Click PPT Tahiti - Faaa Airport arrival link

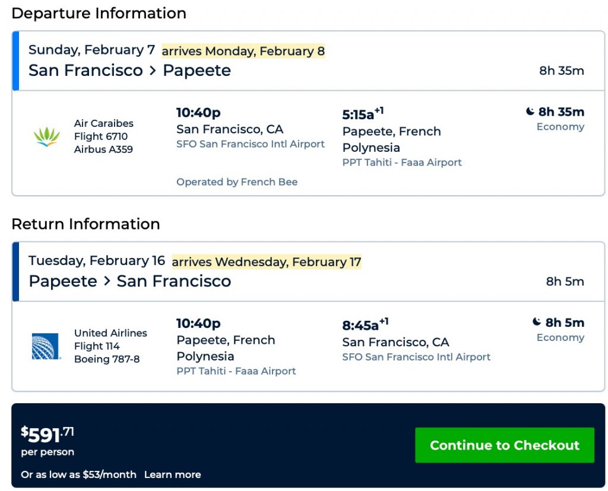pos(402,162)
